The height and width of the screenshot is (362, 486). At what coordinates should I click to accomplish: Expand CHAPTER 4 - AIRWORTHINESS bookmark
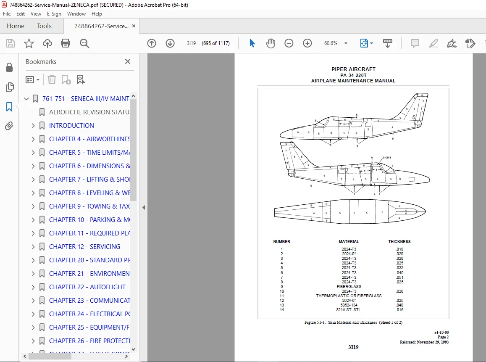tap(33, 139)
